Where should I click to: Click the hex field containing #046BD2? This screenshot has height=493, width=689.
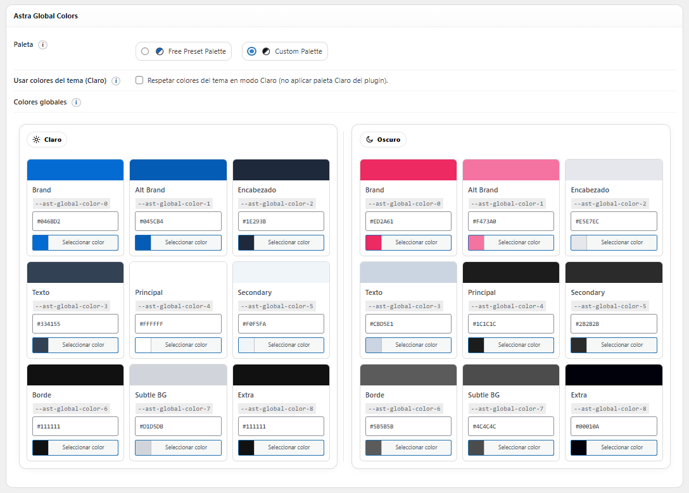(75, 222)
